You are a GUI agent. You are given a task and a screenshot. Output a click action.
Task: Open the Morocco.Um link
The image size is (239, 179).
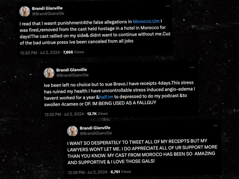[x=146, y=21]
